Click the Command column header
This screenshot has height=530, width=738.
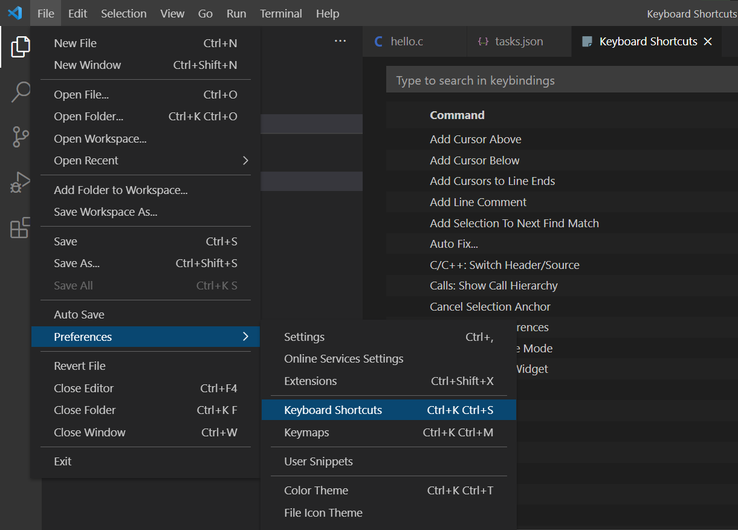[457, 115]
